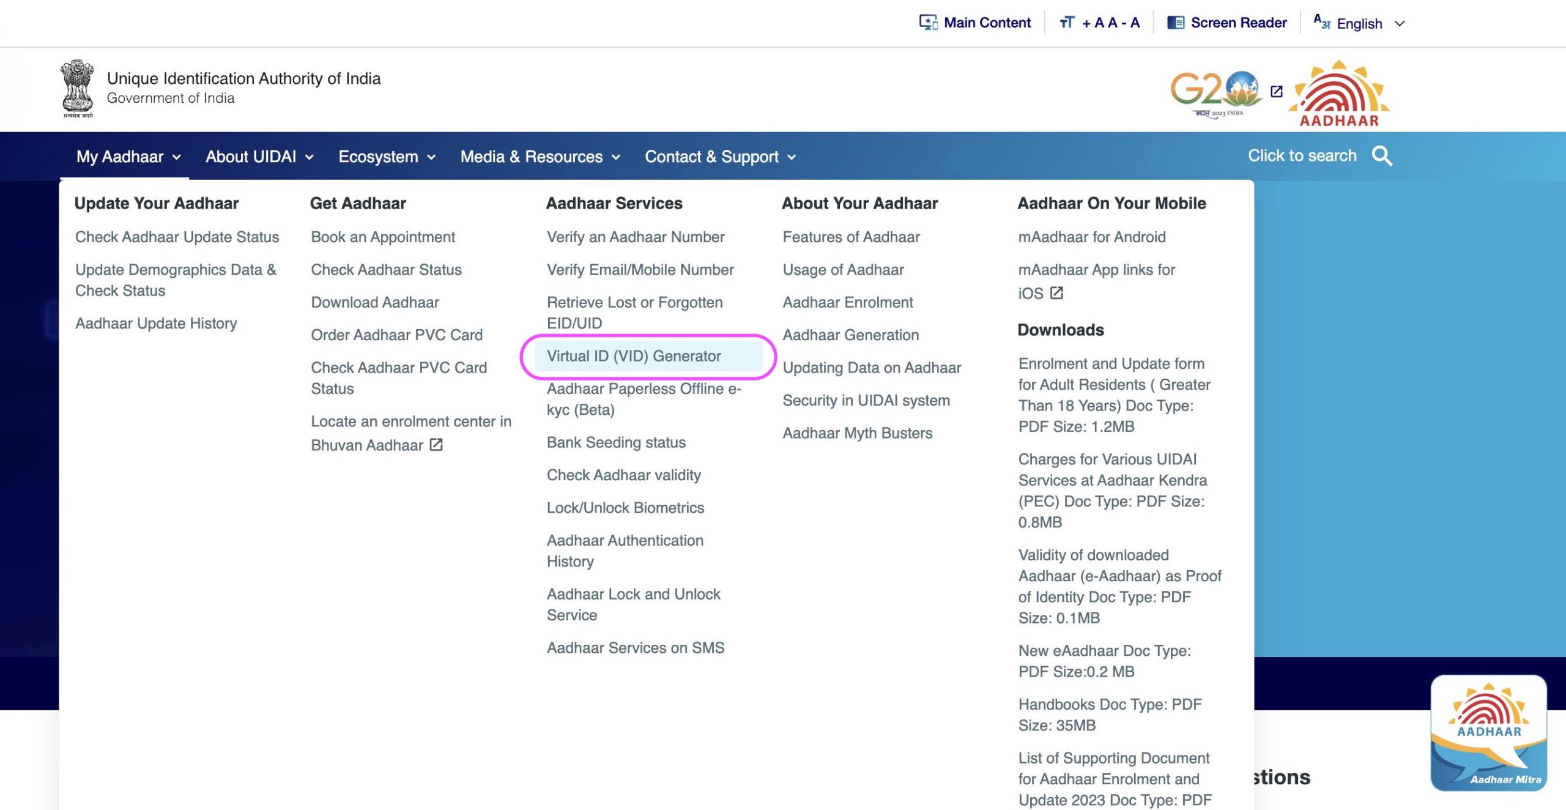Increase font size with +A
The width and height of the screenshot is (1566, 810).
1093,23
